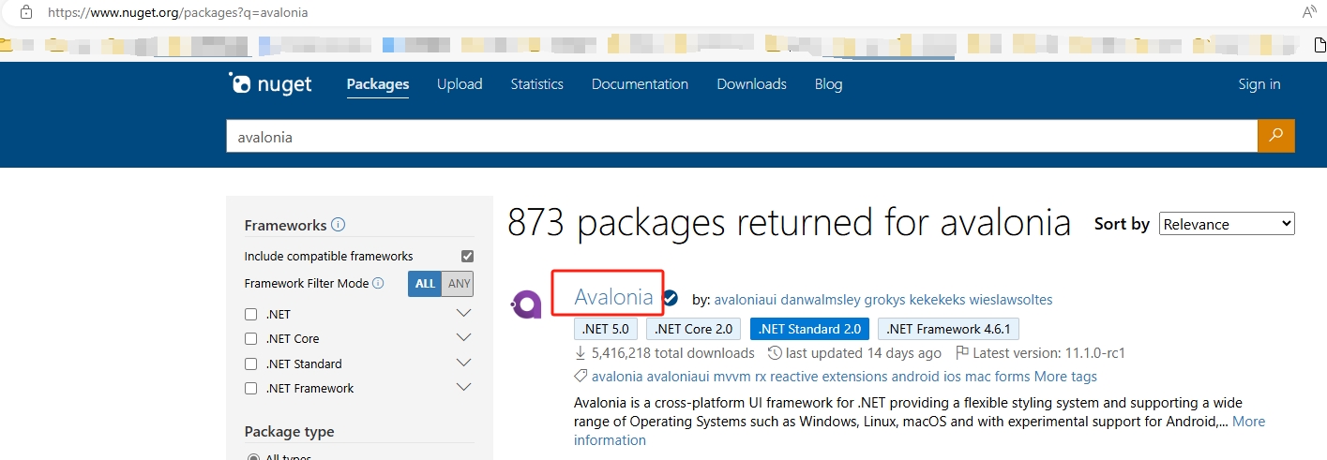
Task: Expand the .NET framework versions chevron
Action: point(463,313)
